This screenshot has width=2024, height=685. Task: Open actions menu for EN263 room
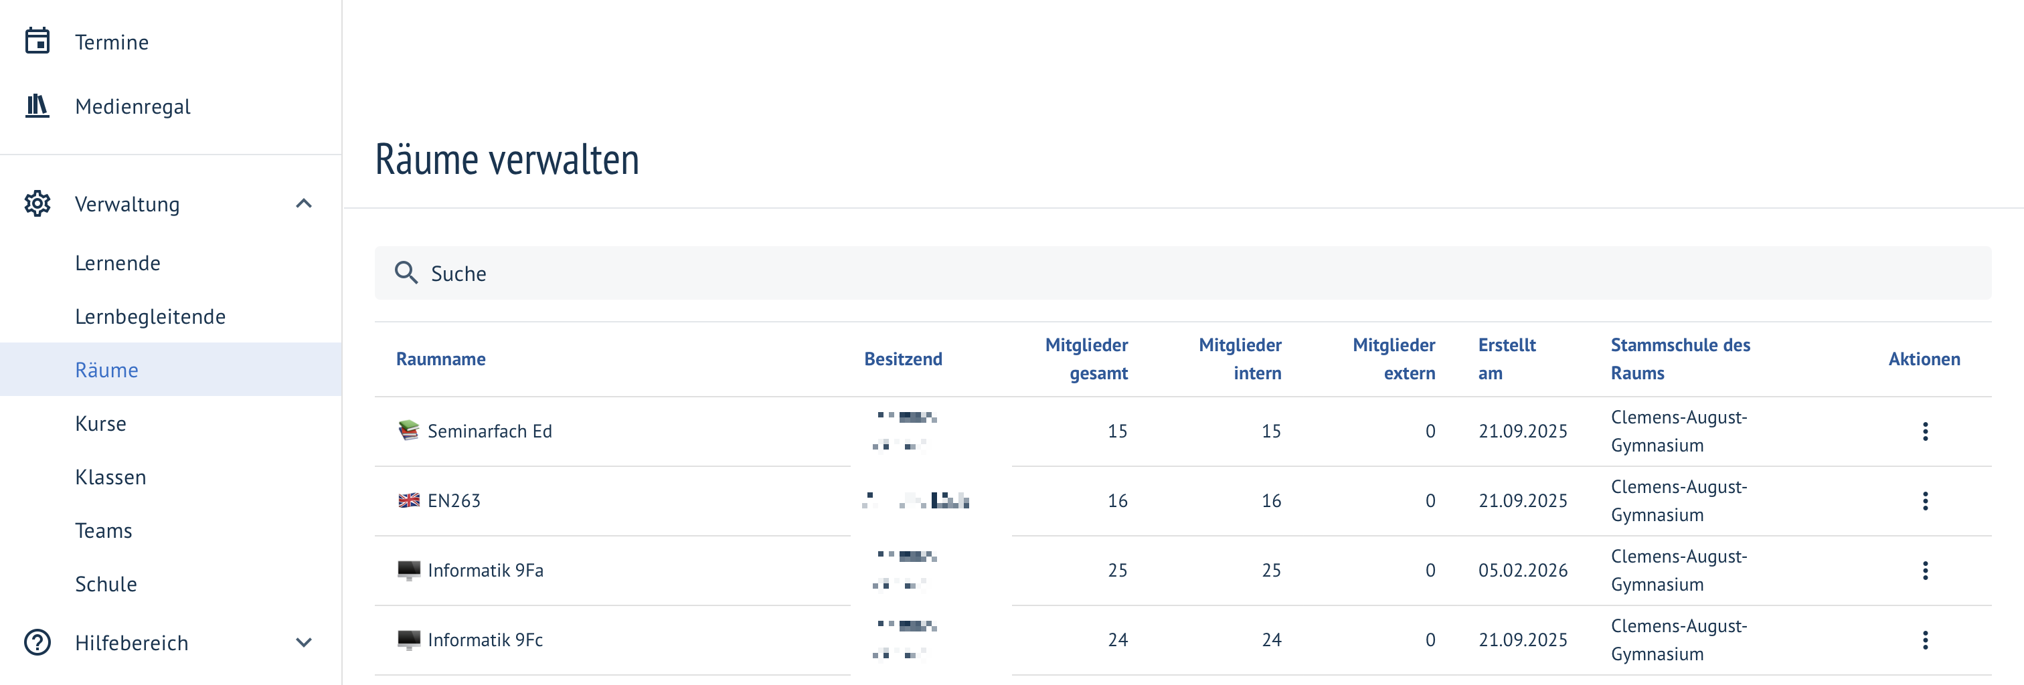1925,501
